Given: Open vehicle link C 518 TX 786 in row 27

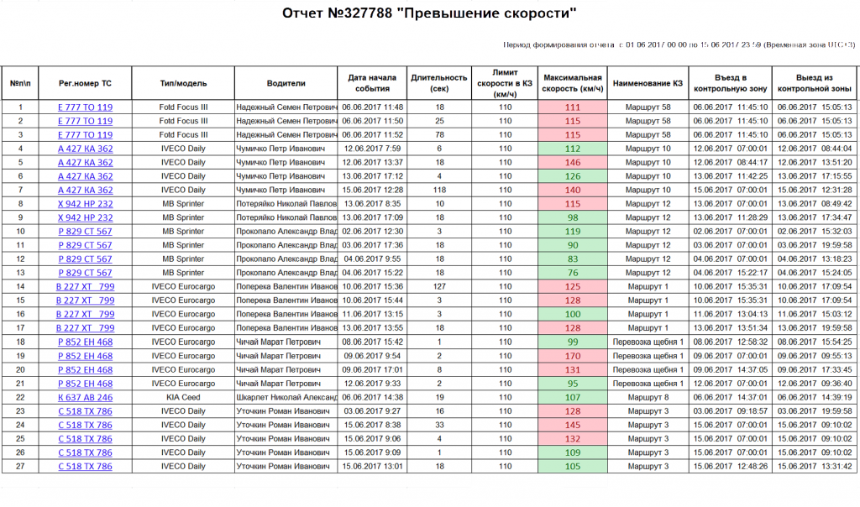Looking at the screenshot, I should [x=85, y=467].
